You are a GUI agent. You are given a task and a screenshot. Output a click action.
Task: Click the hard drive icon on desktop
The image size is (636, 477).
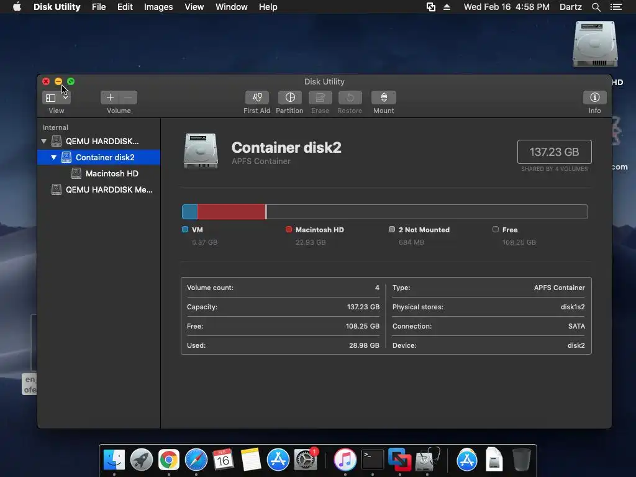tap(595, 44)
